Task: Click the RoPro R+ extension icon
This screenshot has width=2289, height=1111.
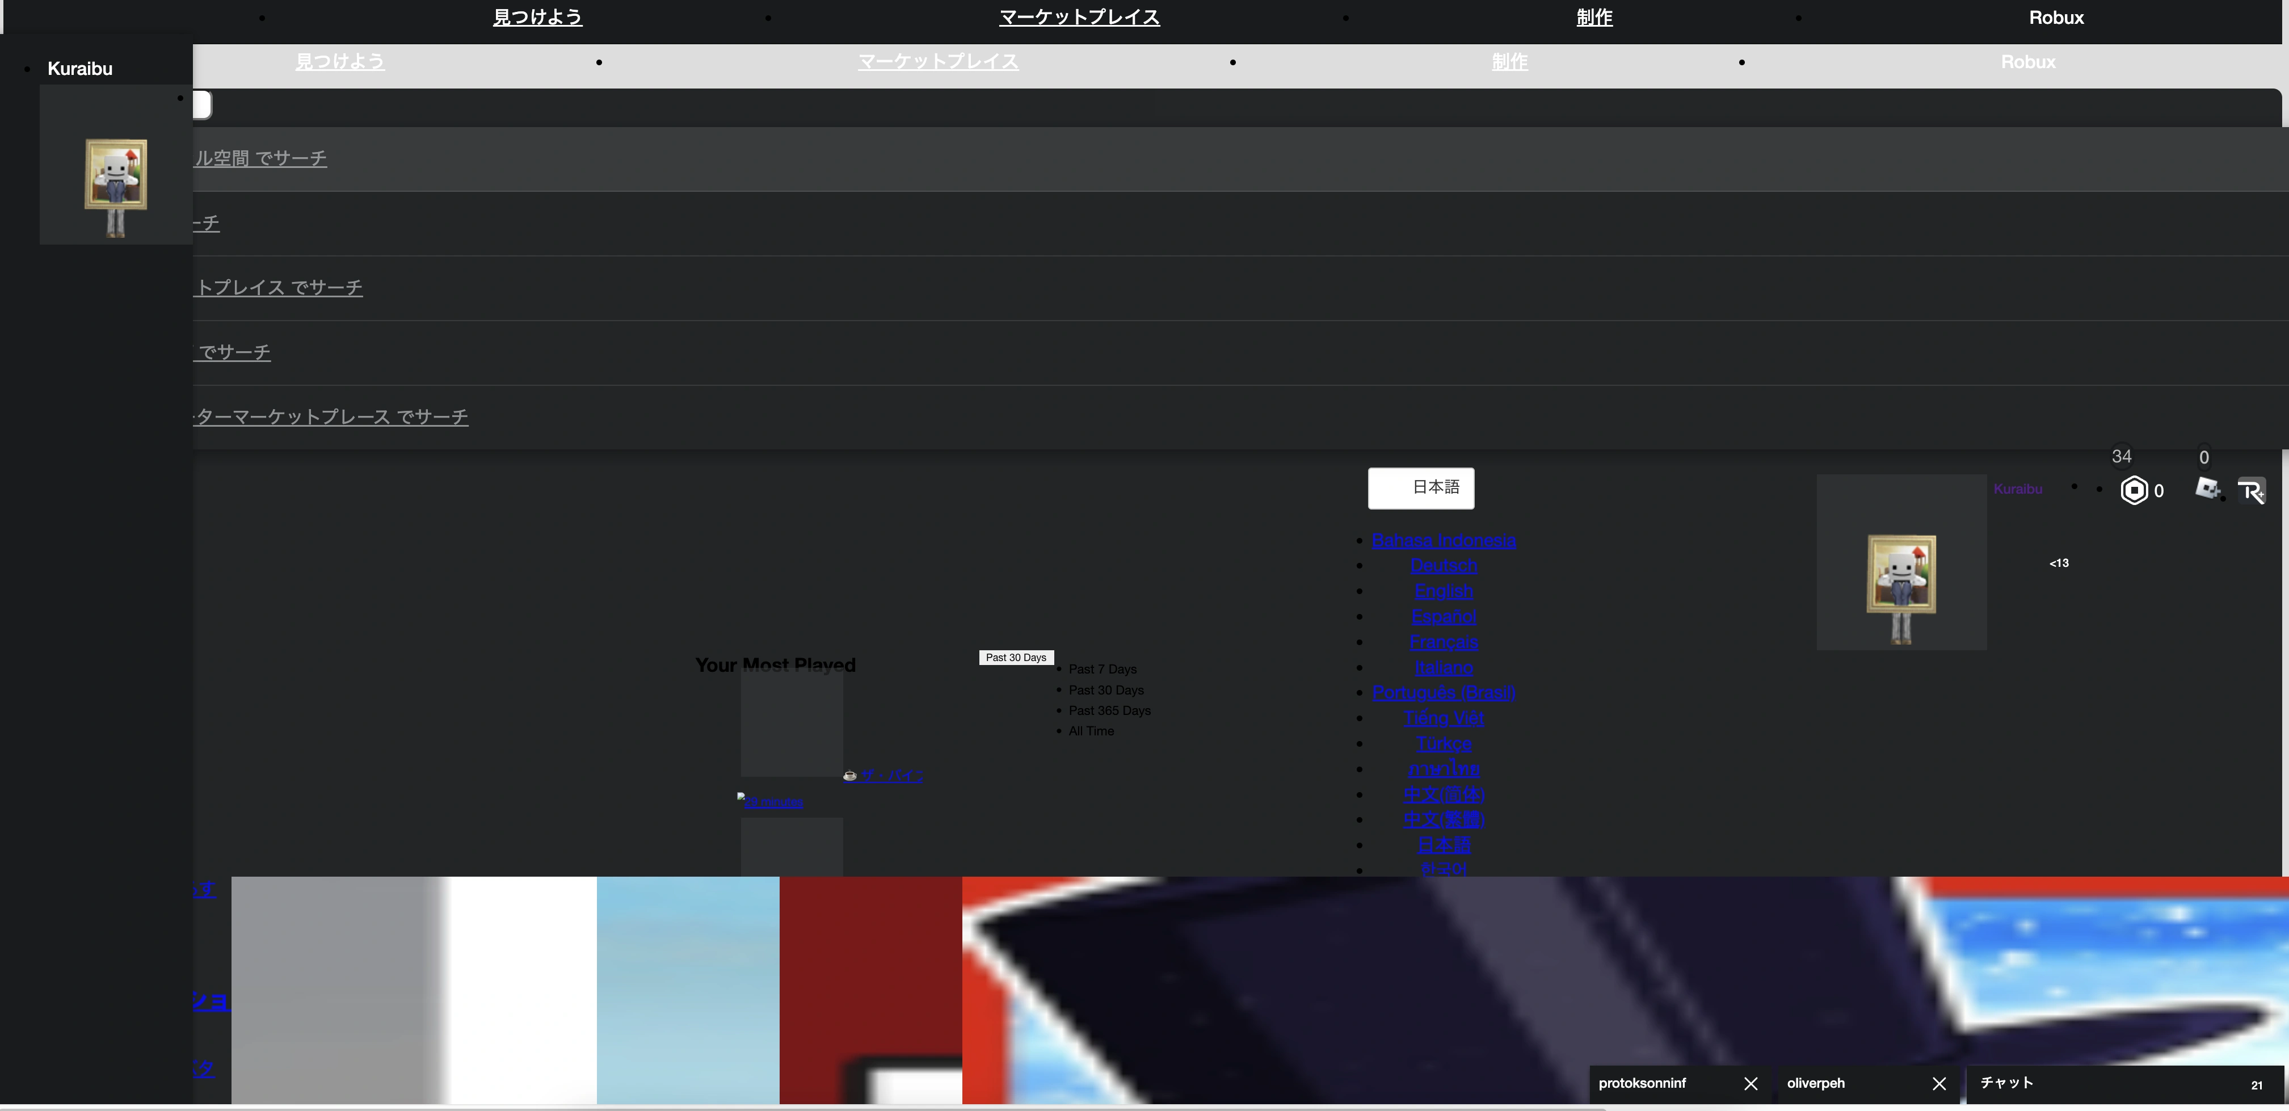Action: [x=2251, y=491]
